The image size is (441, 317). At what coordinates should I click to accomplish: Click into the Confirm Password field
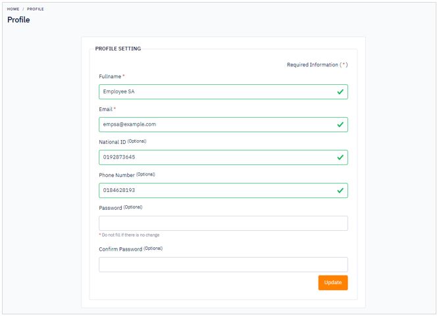223,265
